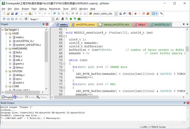
Task: Switch to the Books tab in the project panel
Action: [x=18, y=97]
